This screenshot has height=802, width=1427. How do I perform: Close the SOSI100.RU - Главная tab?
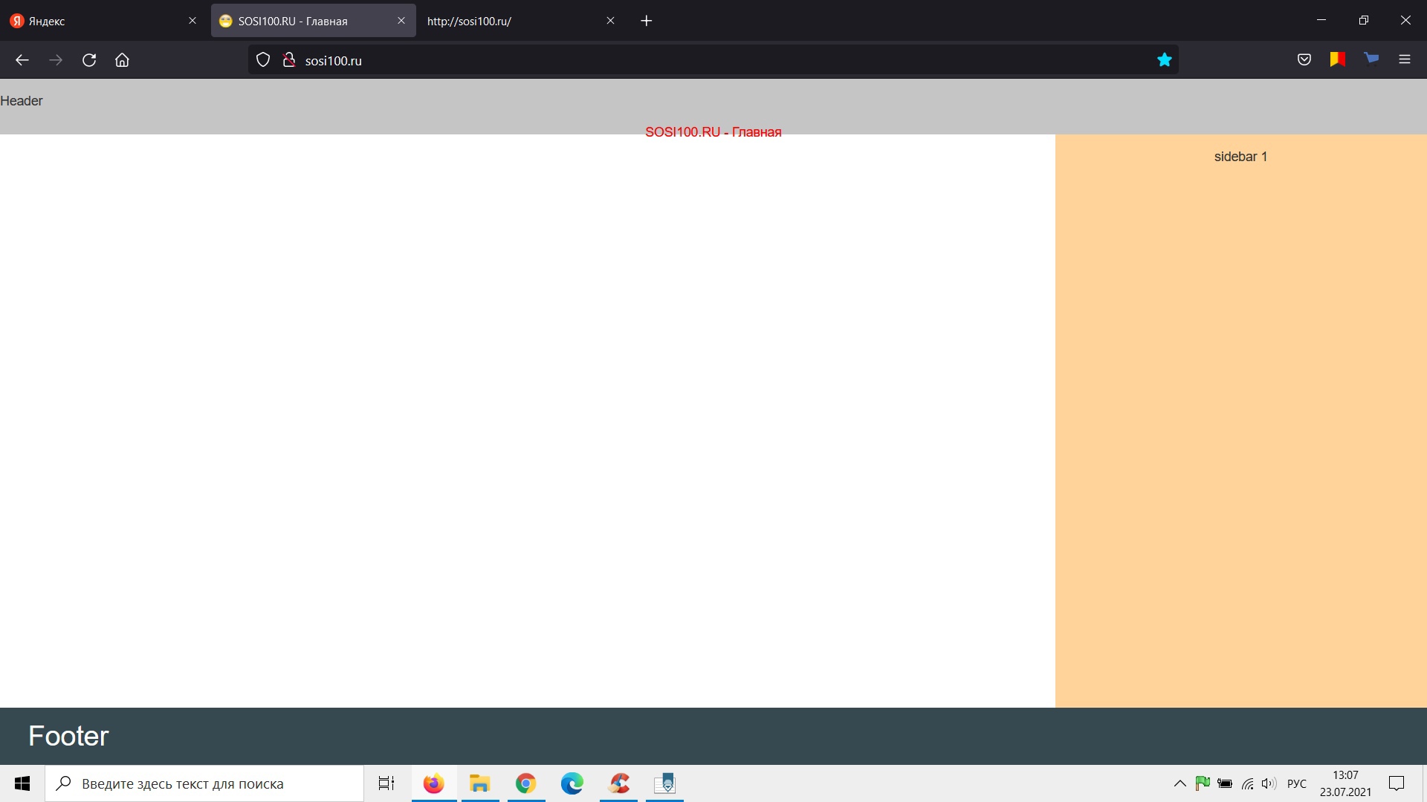coord(401,21)
